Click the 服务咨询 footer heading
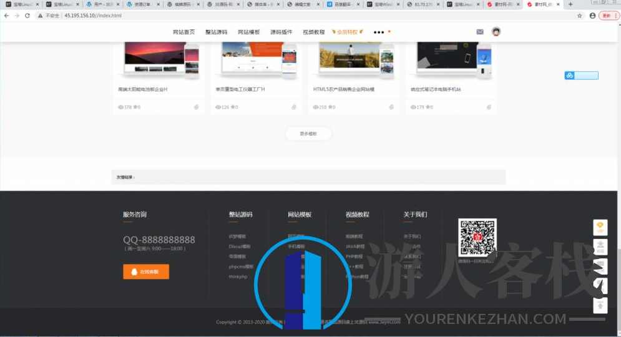 tap(135, 214)
